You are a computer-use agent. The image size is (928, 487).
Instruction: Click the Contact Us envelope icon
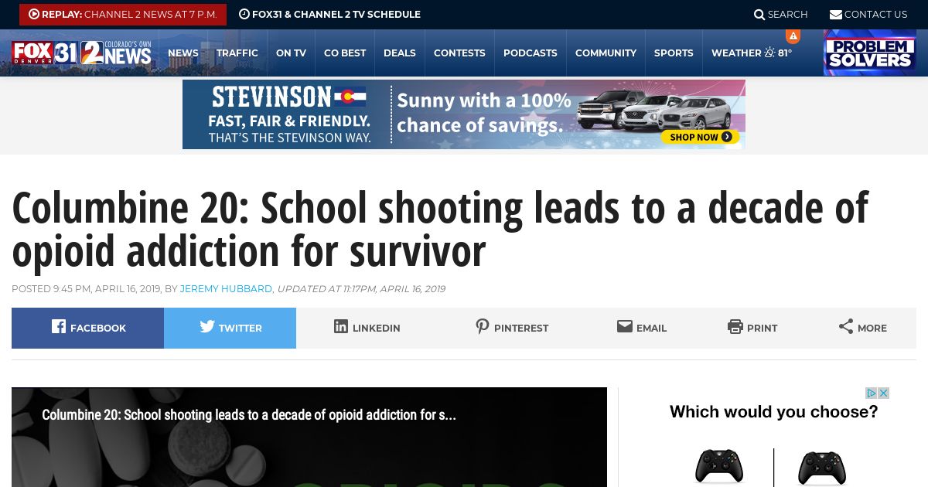point(836,15)
